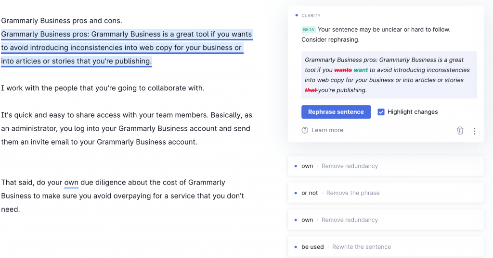Click the highlighted sentence about Grammarly Business pros

pos(126,48)
